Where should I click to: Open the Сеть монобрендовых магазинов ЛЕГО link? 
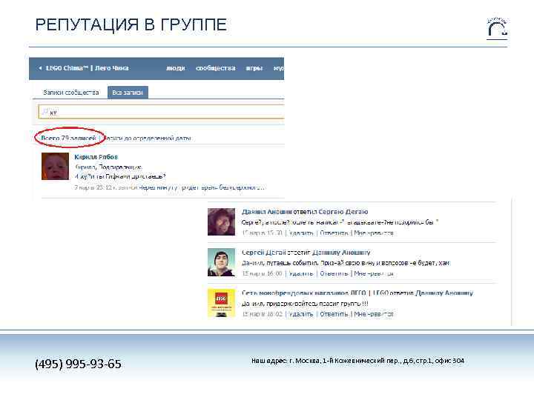(x=316, y=293)
